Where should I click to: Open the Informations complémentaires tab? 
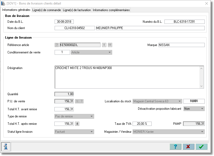click(x=111, y=10)
